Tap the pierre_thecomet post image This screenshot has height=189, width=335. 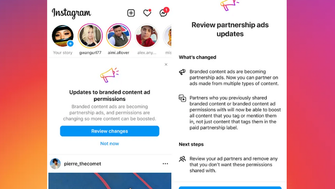click(x=110, y=181)
